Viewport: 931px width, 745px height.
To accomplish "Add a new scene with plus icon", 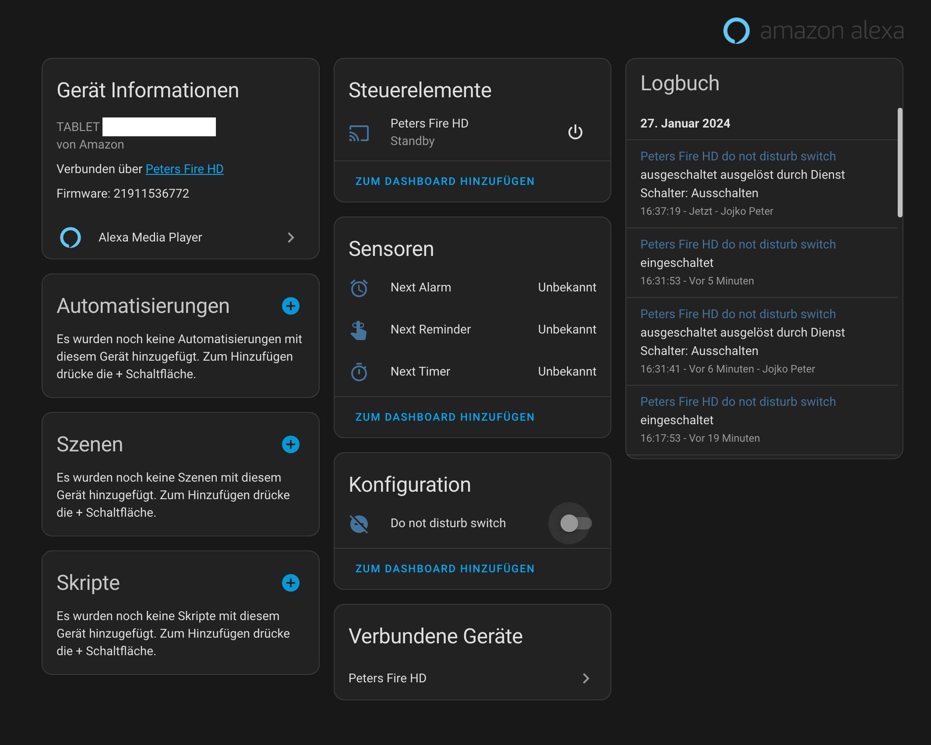I will (x=291, y=444).
